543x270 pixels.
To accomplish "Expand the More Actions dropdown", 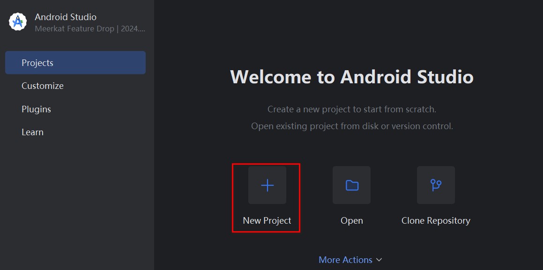I will coord(350,260).
